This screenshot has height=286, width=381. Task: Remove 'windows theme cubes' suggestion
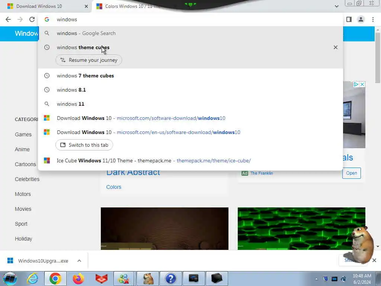[x=336, y=47]
